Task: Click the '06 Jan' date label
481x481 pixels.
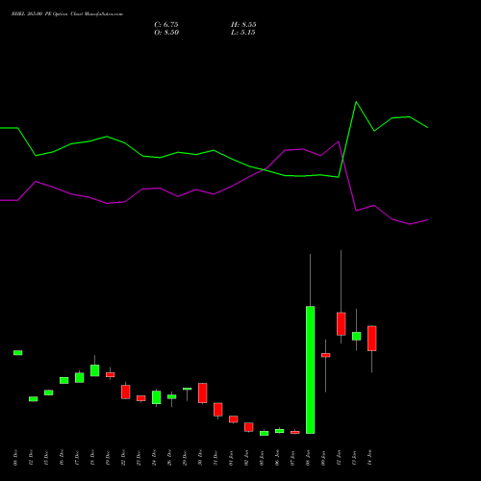Action: tap(277, 458)
